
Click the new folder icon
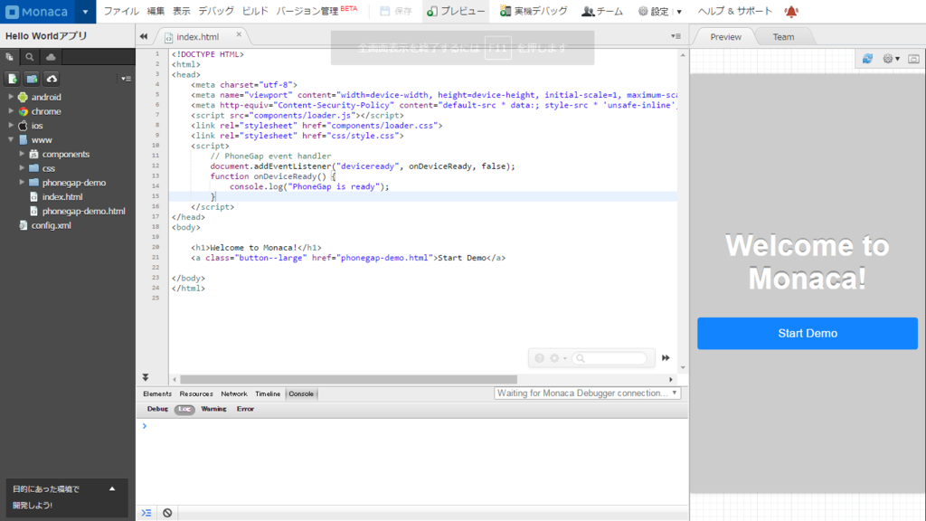click(x=32, y=79)
